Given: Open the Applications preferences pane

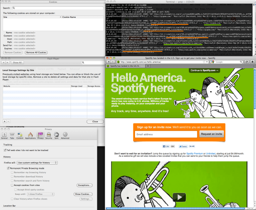Looking at the screenshot, I should [30, 135].
